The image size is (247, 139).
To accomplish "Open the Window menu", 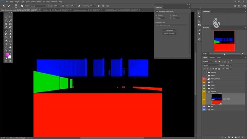I will coord(54,2).
